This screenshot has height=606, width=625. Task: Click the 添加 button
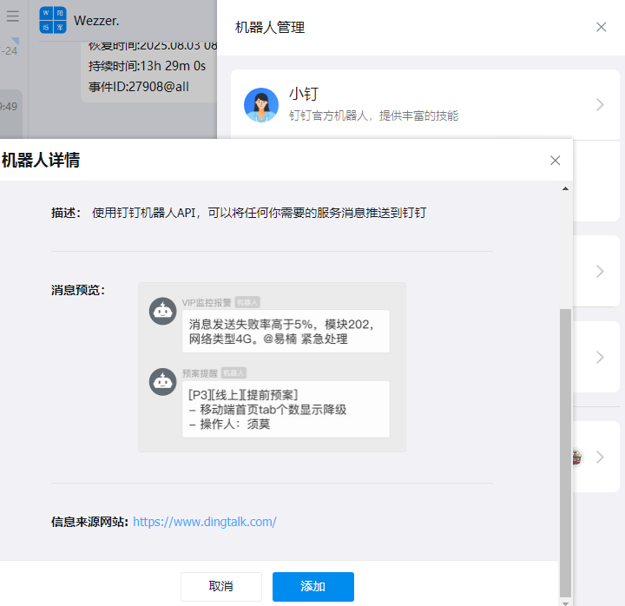click(x=313, y=586)
